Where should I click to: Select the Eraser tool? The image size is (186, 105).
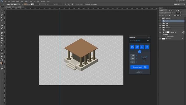[x=2, y=36]
